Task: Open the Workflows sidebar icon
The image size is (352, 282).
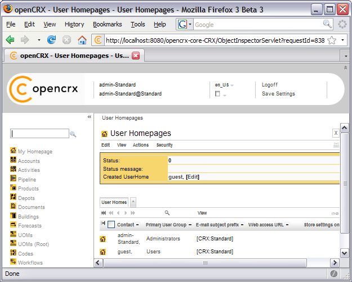Action: click(x=14, y=262)
